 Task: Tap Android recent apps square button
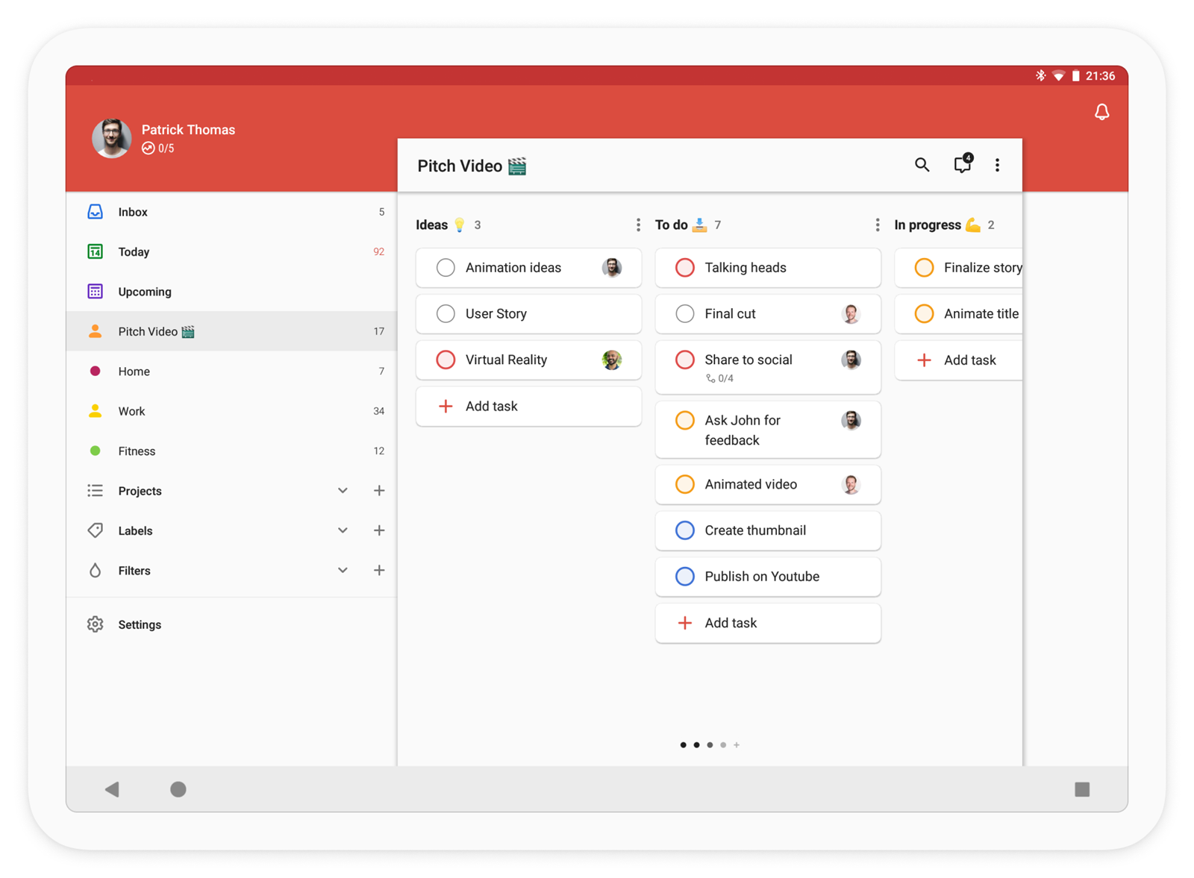[x=1082, y=788]
